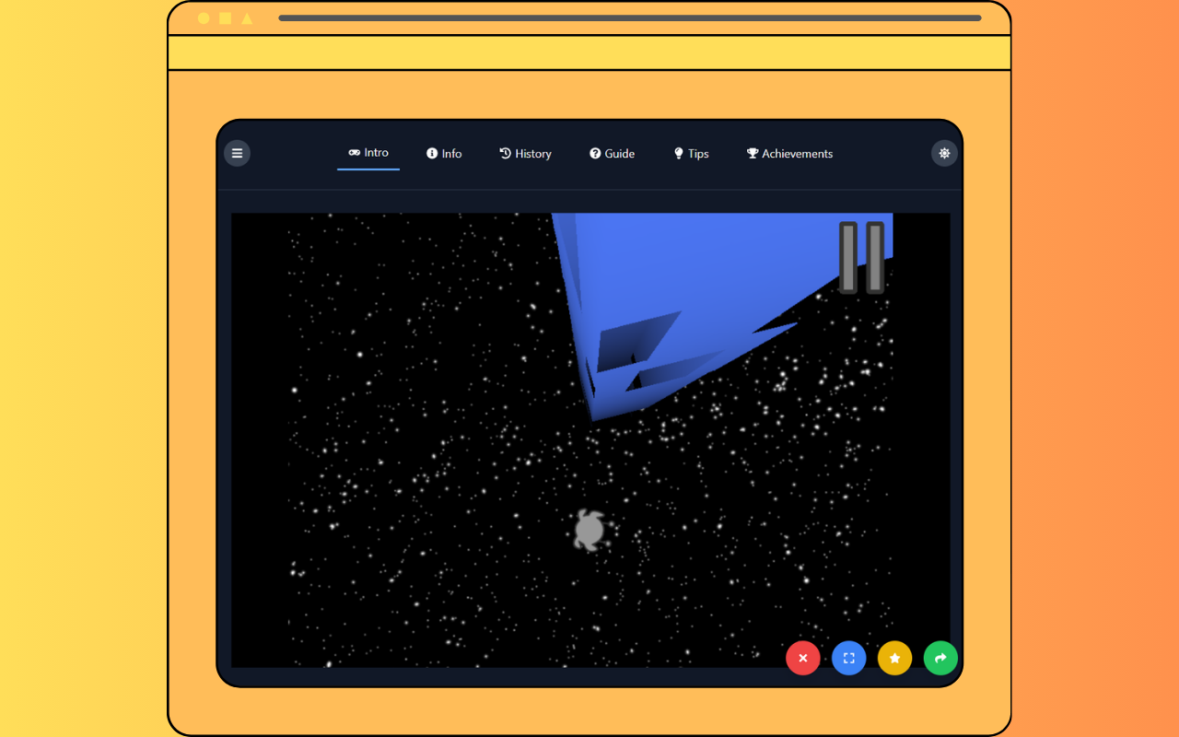Click the trophy icon next to Achievements
Viewport: 1179px width, 737px height.
[x=751, y=153]
